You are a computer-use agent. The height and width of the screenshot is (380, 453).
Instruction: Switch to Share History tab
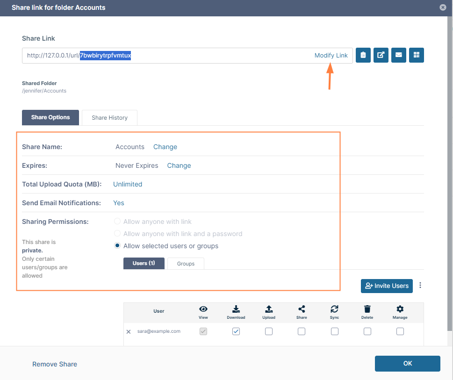[109, 117]
